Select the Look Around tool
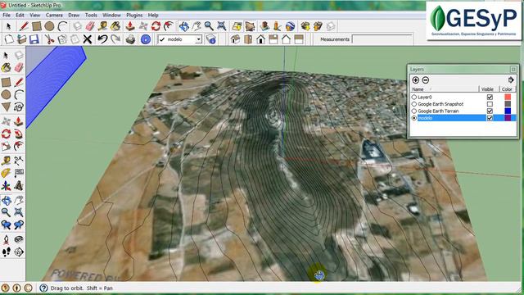This screenshot has height=295, width=524. [19, 239]
